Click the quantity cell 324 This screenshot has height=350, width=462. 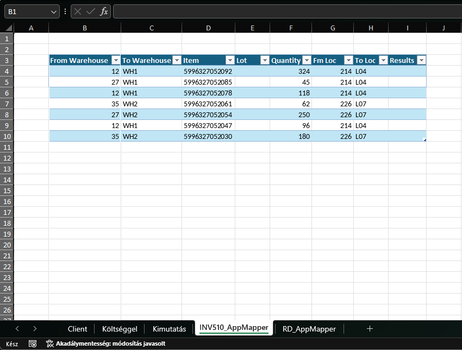(x=291, y=72)
